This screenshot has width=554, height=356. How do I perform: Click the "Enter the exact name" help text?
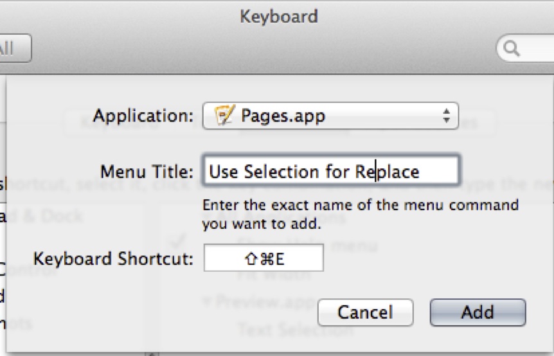pyautogui.click(x=360, y=215)
